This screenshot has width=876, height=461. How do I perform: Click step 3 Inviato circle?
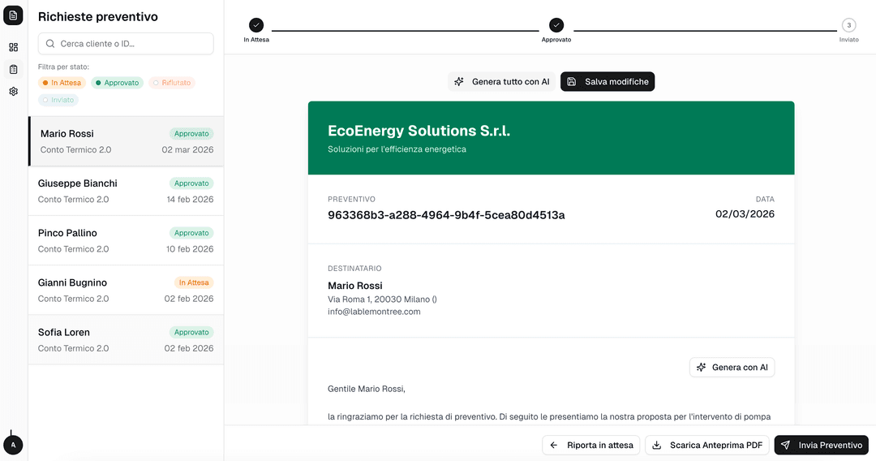pos(848,25)
